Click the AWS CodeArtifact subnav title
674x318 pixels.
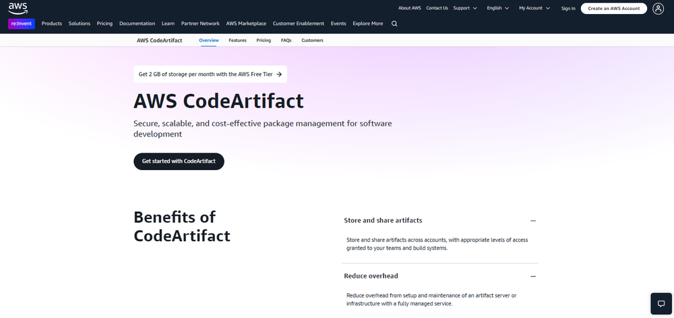click(x=160, y=40)
